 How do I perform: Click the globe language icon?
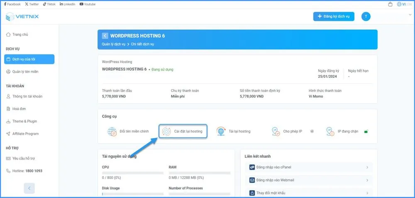pos(399,4)
